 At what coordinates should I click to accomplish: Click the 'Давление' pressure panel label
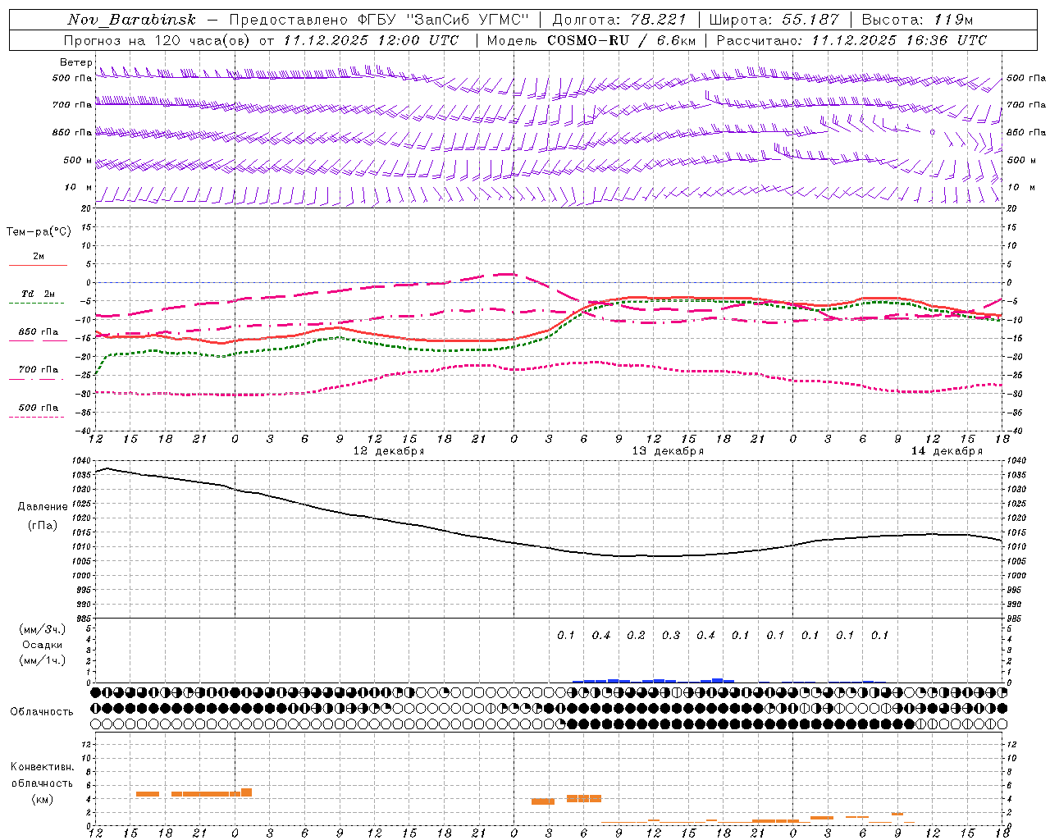pos(43,507)
